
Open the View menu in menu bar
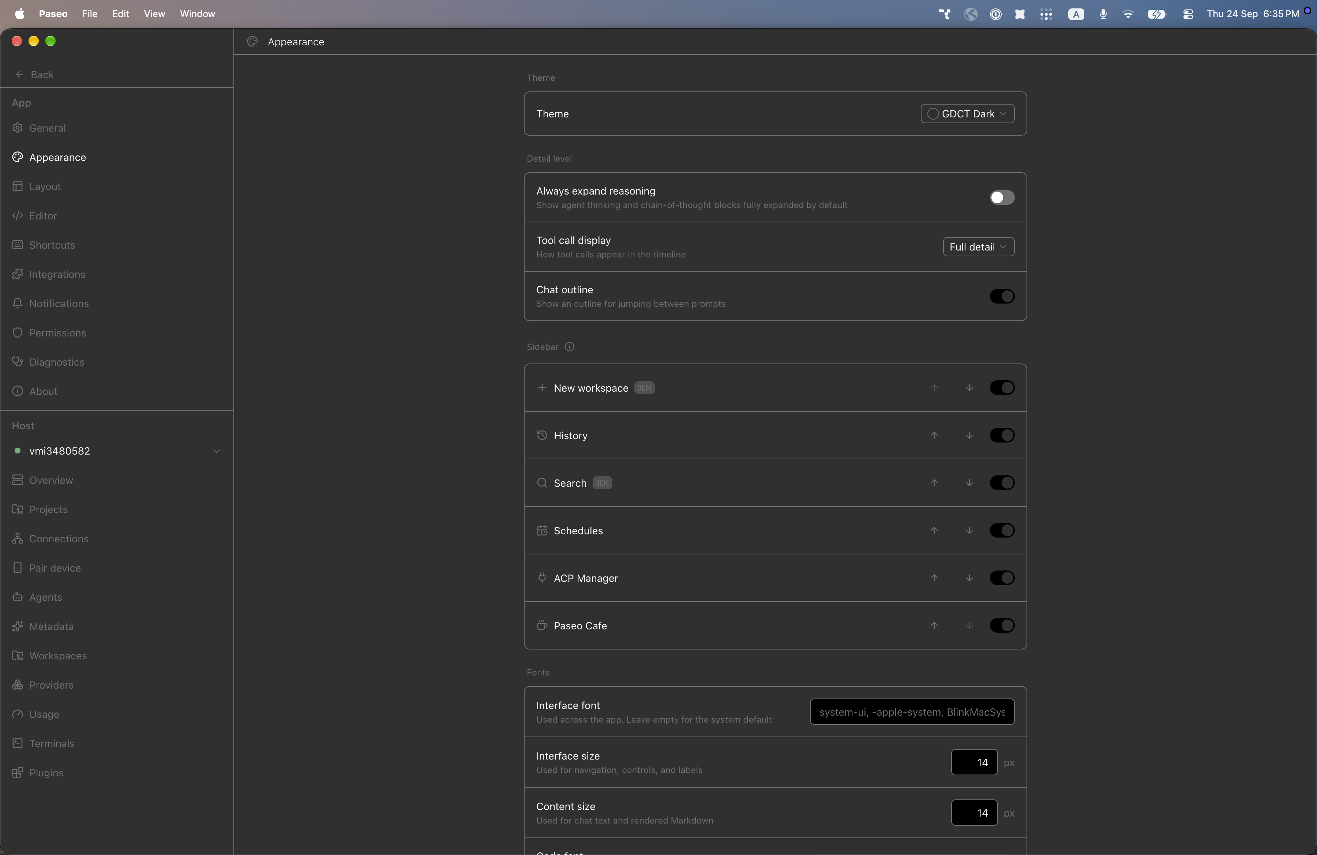(x=154, y=14)
